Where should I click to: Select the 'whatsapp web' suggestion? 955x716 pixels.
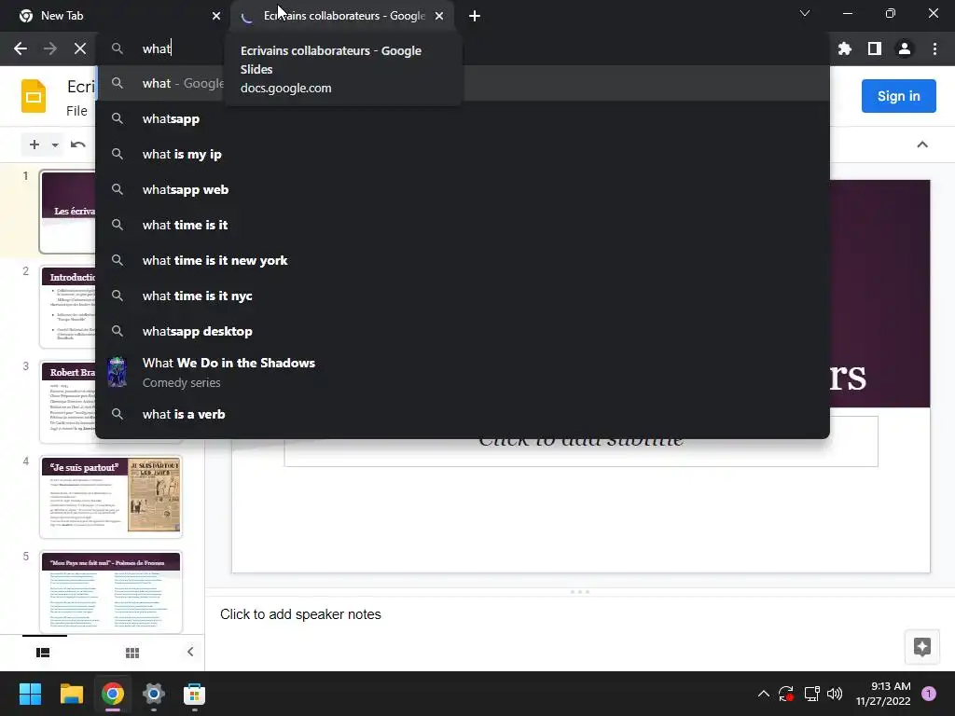tap(463, 189)
